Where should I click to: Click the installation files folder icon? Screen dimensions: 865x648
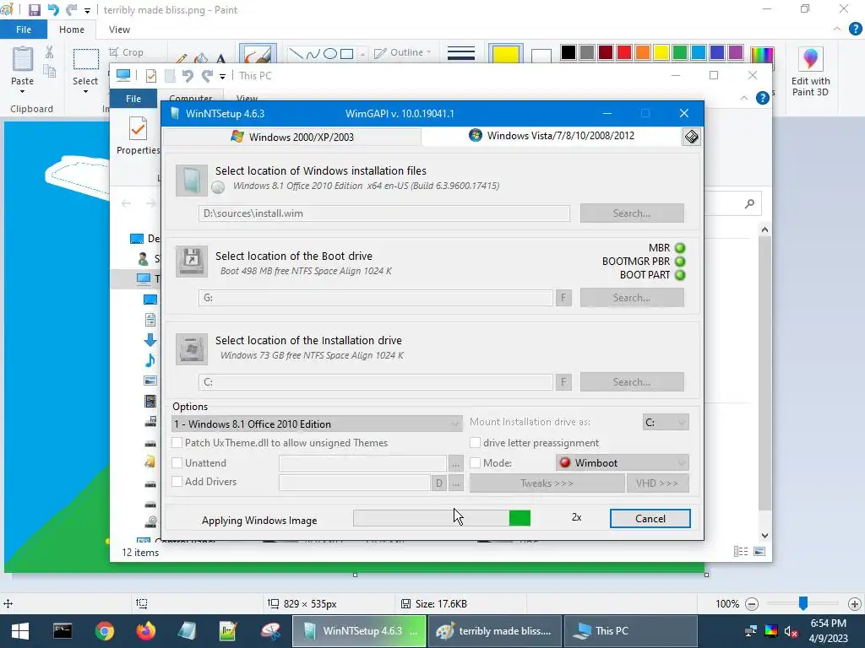[192, 181]
